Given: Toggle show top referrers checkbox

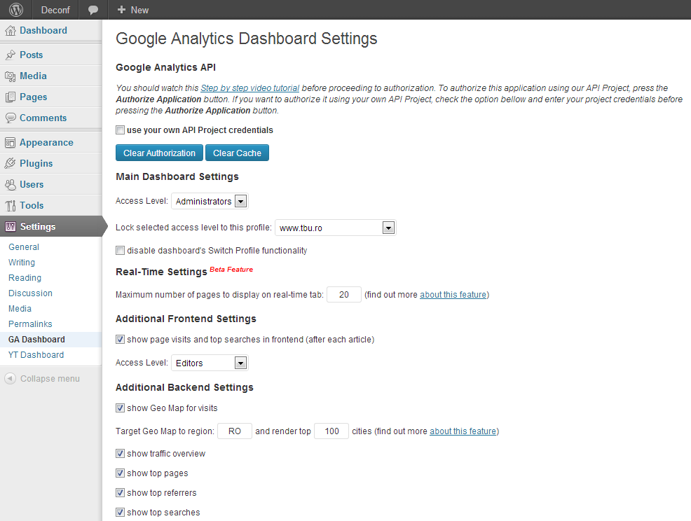Looking at the screenshot, I should click(x=120, y=493).
